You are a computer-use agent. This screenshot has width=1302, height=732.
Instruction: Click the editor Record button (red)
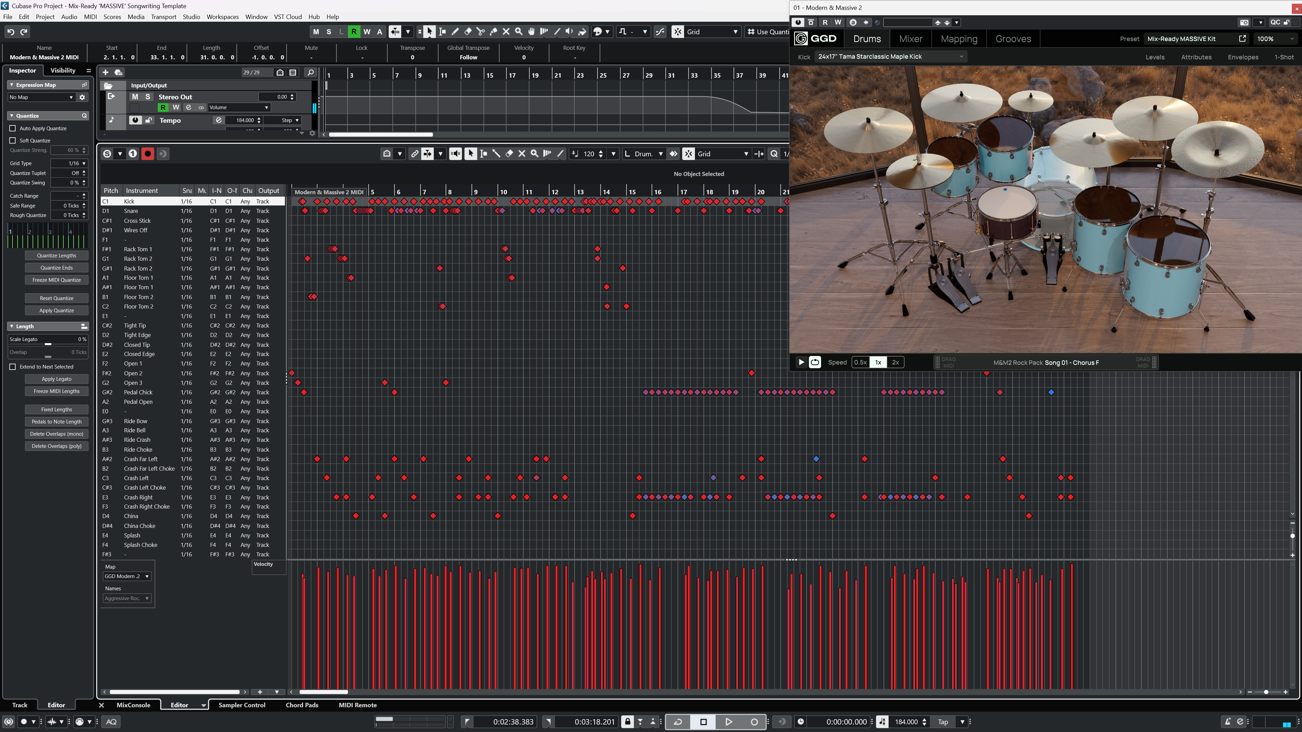[148, 154]
